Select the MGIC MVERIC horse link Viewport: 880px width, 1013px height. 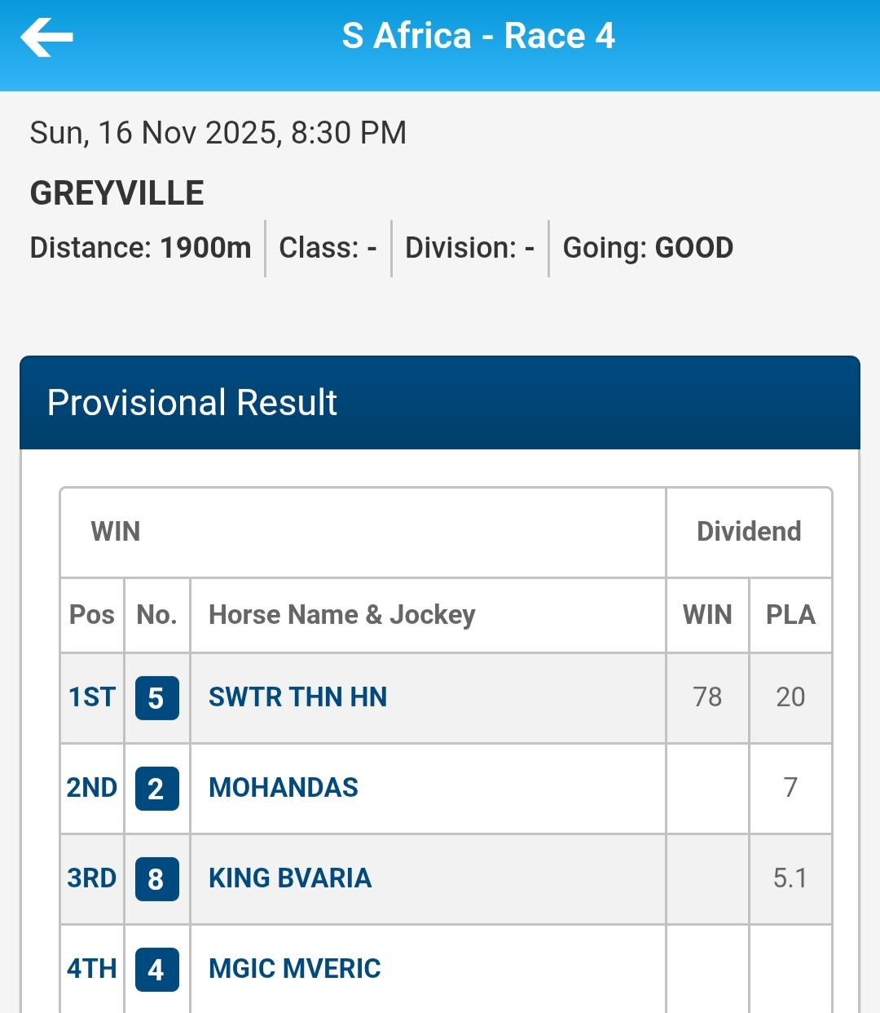(294, 969)
